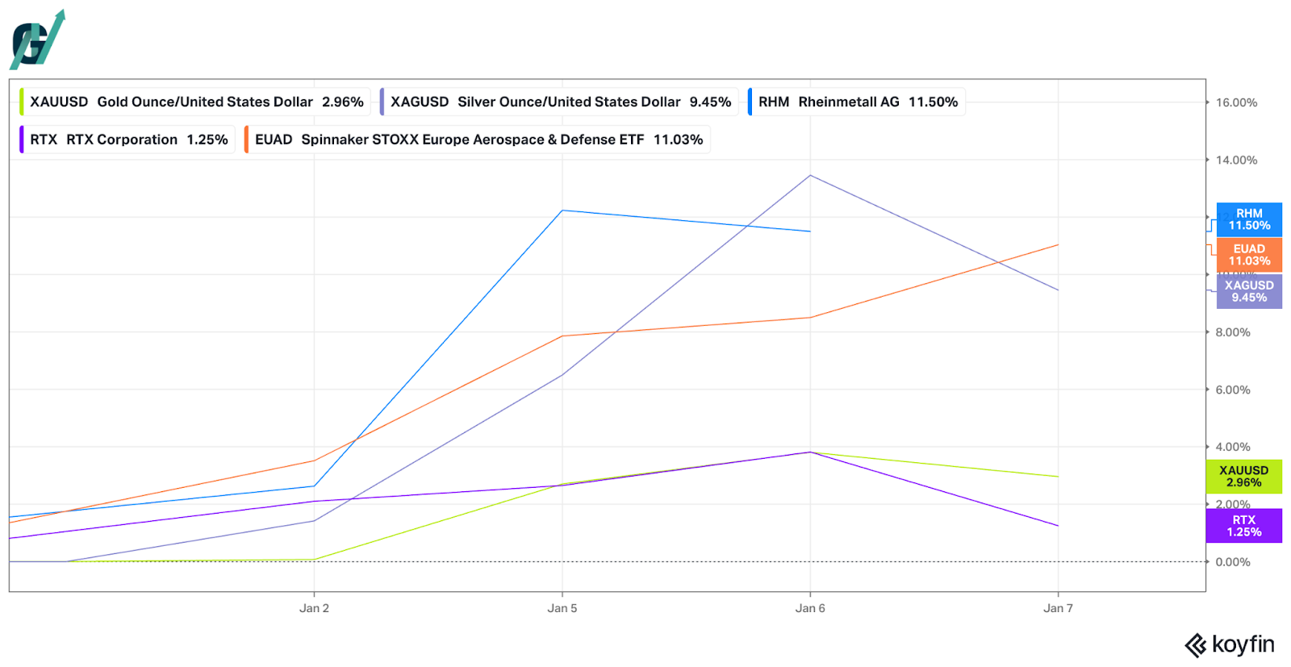Click the purple RTX 1.25% axis tag

1243,526
